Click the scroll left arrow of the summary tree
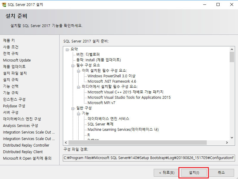Viewport: 238px width, 179px height. click(66, 142)
